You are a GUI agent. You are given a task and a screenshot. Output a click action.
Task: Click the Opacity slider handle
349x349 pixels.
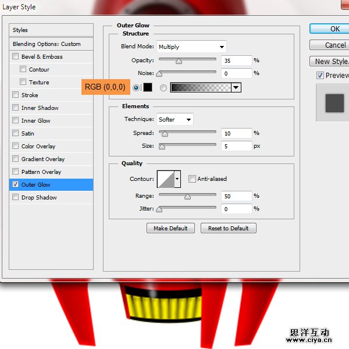pyautogui.click(x=179, y=61)
